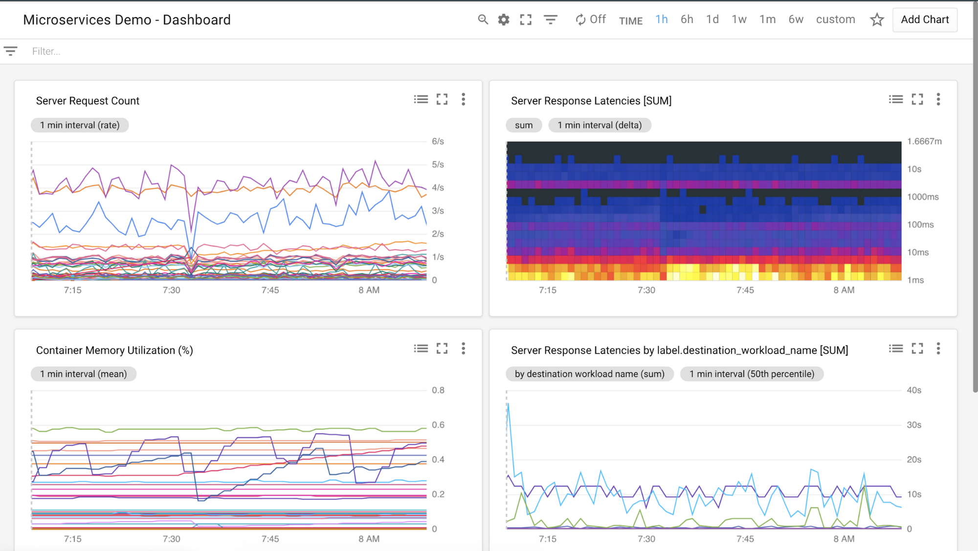The image size is (978, 551).
Task: Select the 1d time range
Action: pyautogui.click(x=712, y=20)
